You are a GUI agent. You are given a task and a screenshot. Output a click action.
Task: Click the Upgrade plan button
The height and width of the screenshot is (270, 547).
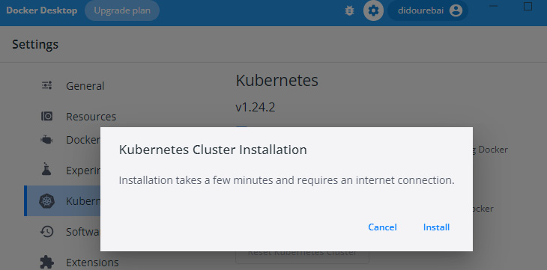tap(122, 10)
